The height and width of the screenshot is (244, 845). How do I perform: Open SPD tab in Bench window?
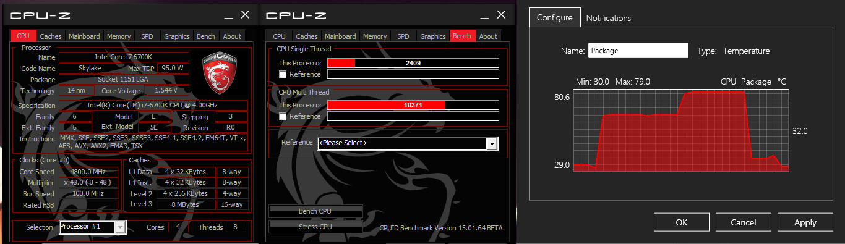click(x=403, y=36)
